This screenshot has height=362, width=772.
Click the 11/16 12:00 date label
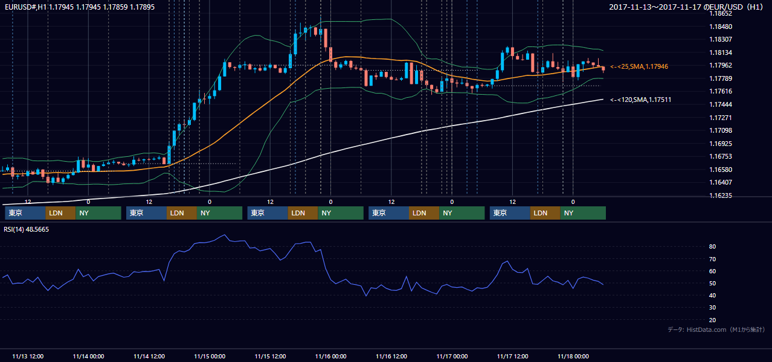pyautogui.click(x=391, y=356)
